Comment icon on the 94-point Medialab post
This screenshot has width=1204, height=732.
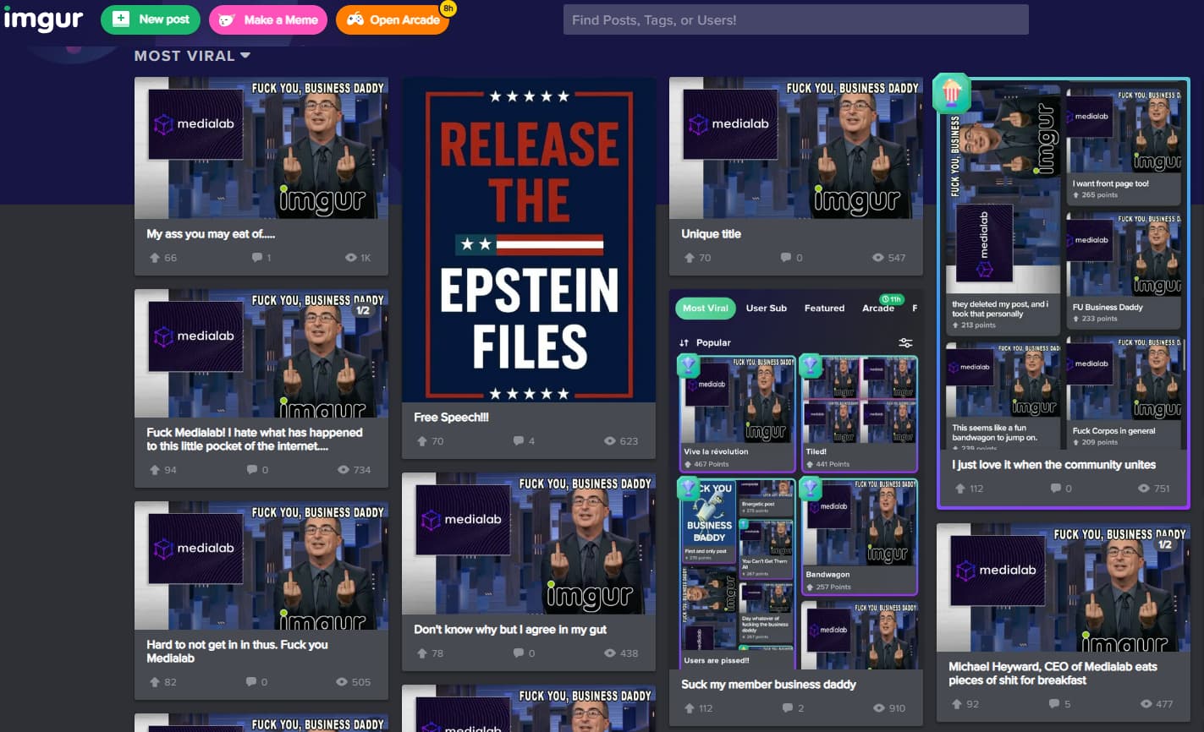pyautogui.click(x=252, y=470)
